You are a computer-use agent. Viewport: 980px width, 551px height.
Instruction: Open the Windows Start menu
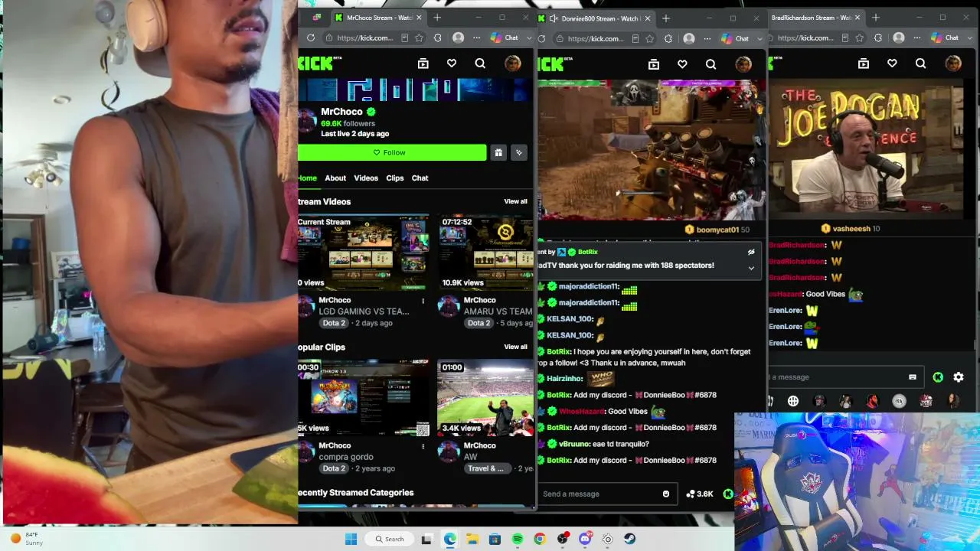click(x=351, y=539)
